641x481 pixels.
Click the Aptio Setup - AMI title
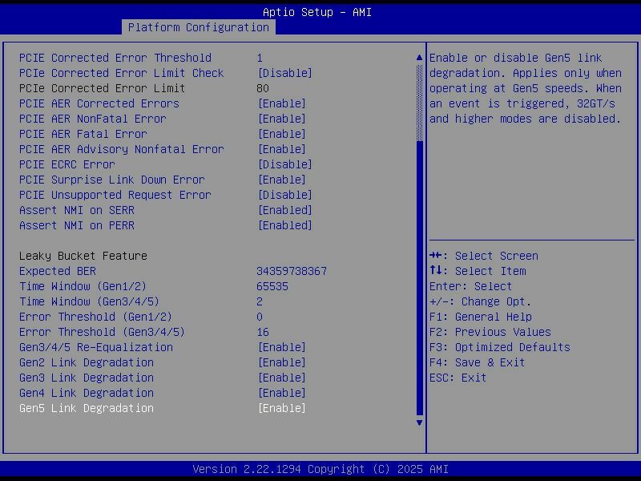point(317,12)
